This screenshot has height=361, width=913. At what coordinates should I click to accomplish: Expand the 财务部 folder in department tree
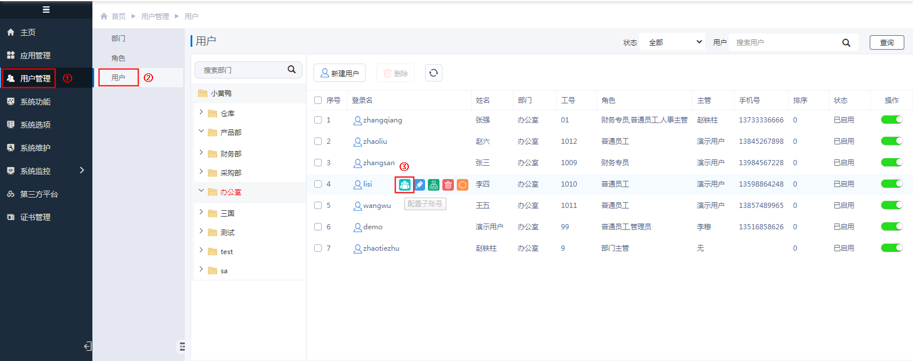tap(201, 153)
